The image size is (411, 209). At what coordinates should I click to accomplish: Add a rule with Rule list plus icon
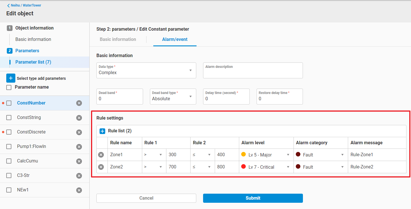coord(102,131)
